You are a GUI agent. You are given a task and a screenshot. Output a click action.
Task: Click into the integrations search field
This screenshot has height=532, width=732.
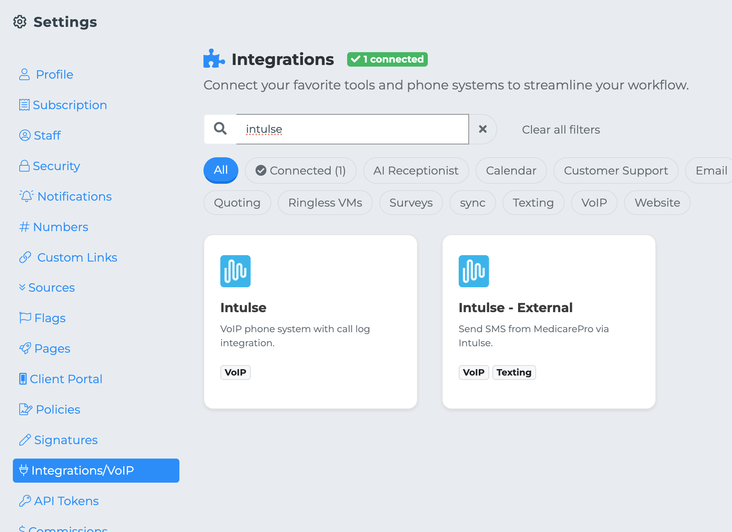[352, 129]
